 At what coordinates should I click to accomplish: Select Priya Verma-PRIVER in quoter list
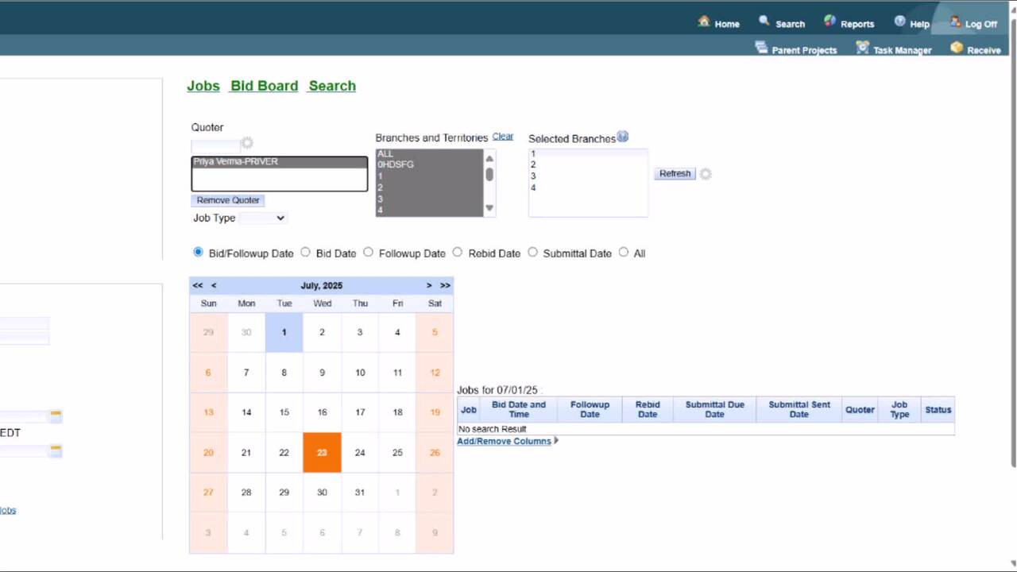tap(279, 162)
